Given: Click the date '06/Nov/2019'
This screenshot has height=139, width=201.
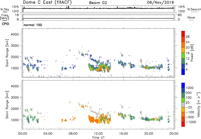Looking at the screenshot, I should click(160, 2).
